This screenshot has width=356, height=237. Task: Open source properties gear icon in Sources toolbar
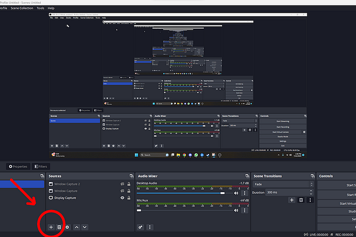point(67,227)
